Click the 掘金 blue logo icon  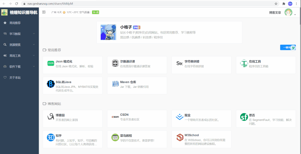tap(179, 117)
